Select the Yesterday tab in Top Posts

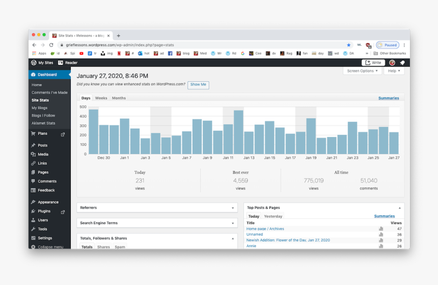click(x=273, y=216)
